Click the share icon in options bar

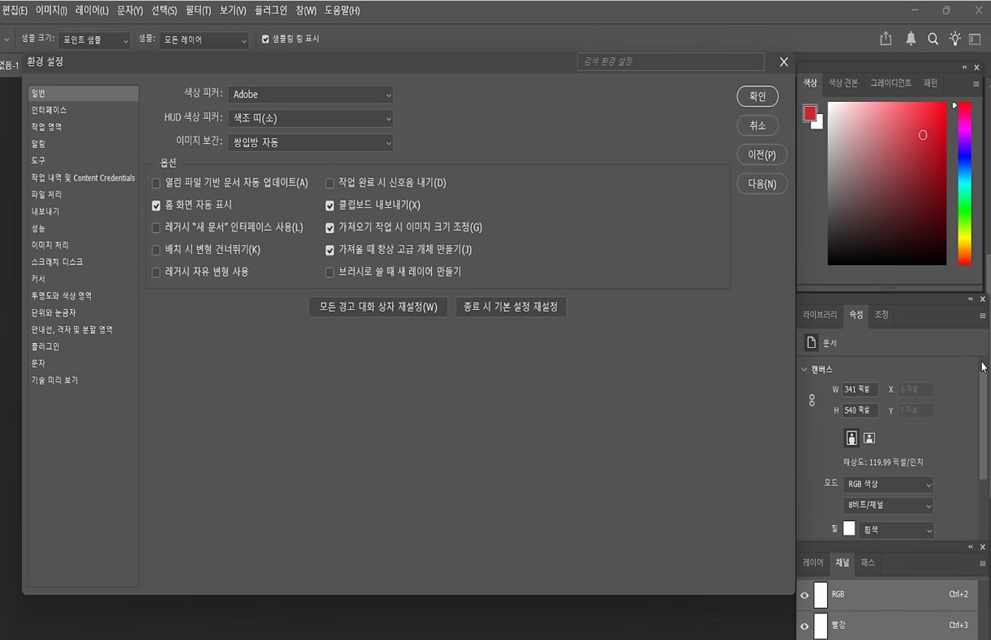886,39
